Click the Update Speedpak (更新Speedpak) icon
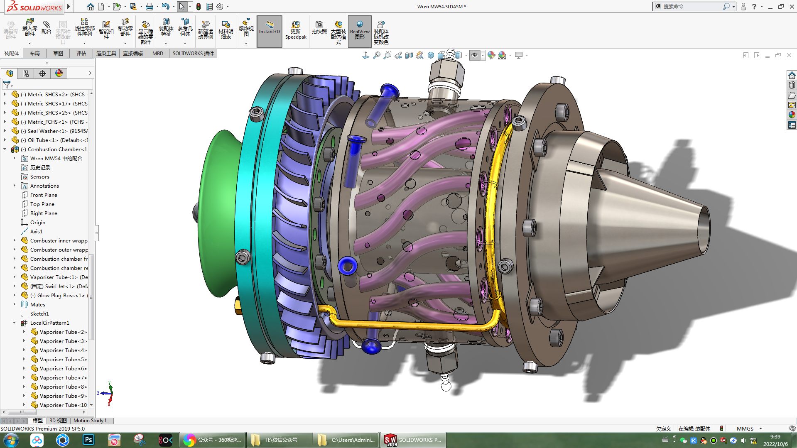 [x=296, y=30]
